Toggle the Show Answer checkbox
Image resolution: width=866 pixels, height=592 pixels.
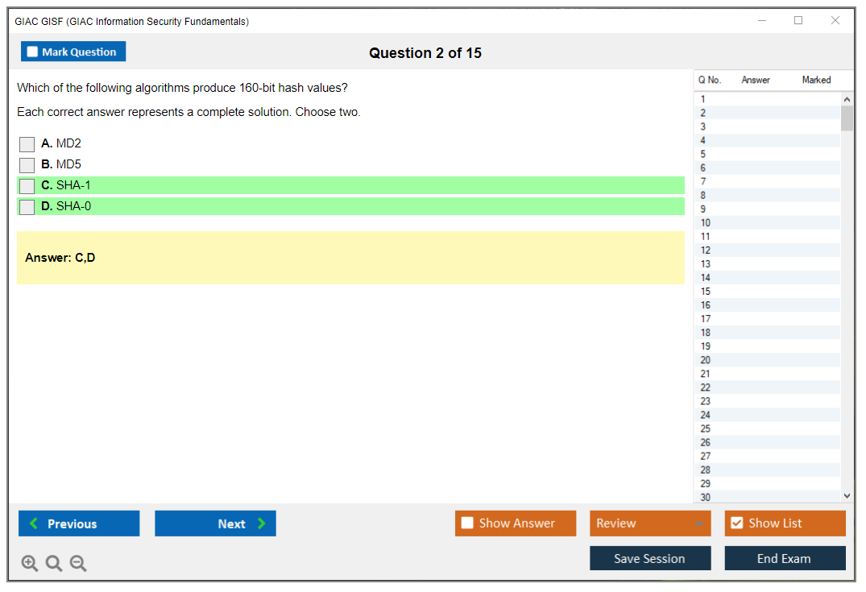(467, 523)
